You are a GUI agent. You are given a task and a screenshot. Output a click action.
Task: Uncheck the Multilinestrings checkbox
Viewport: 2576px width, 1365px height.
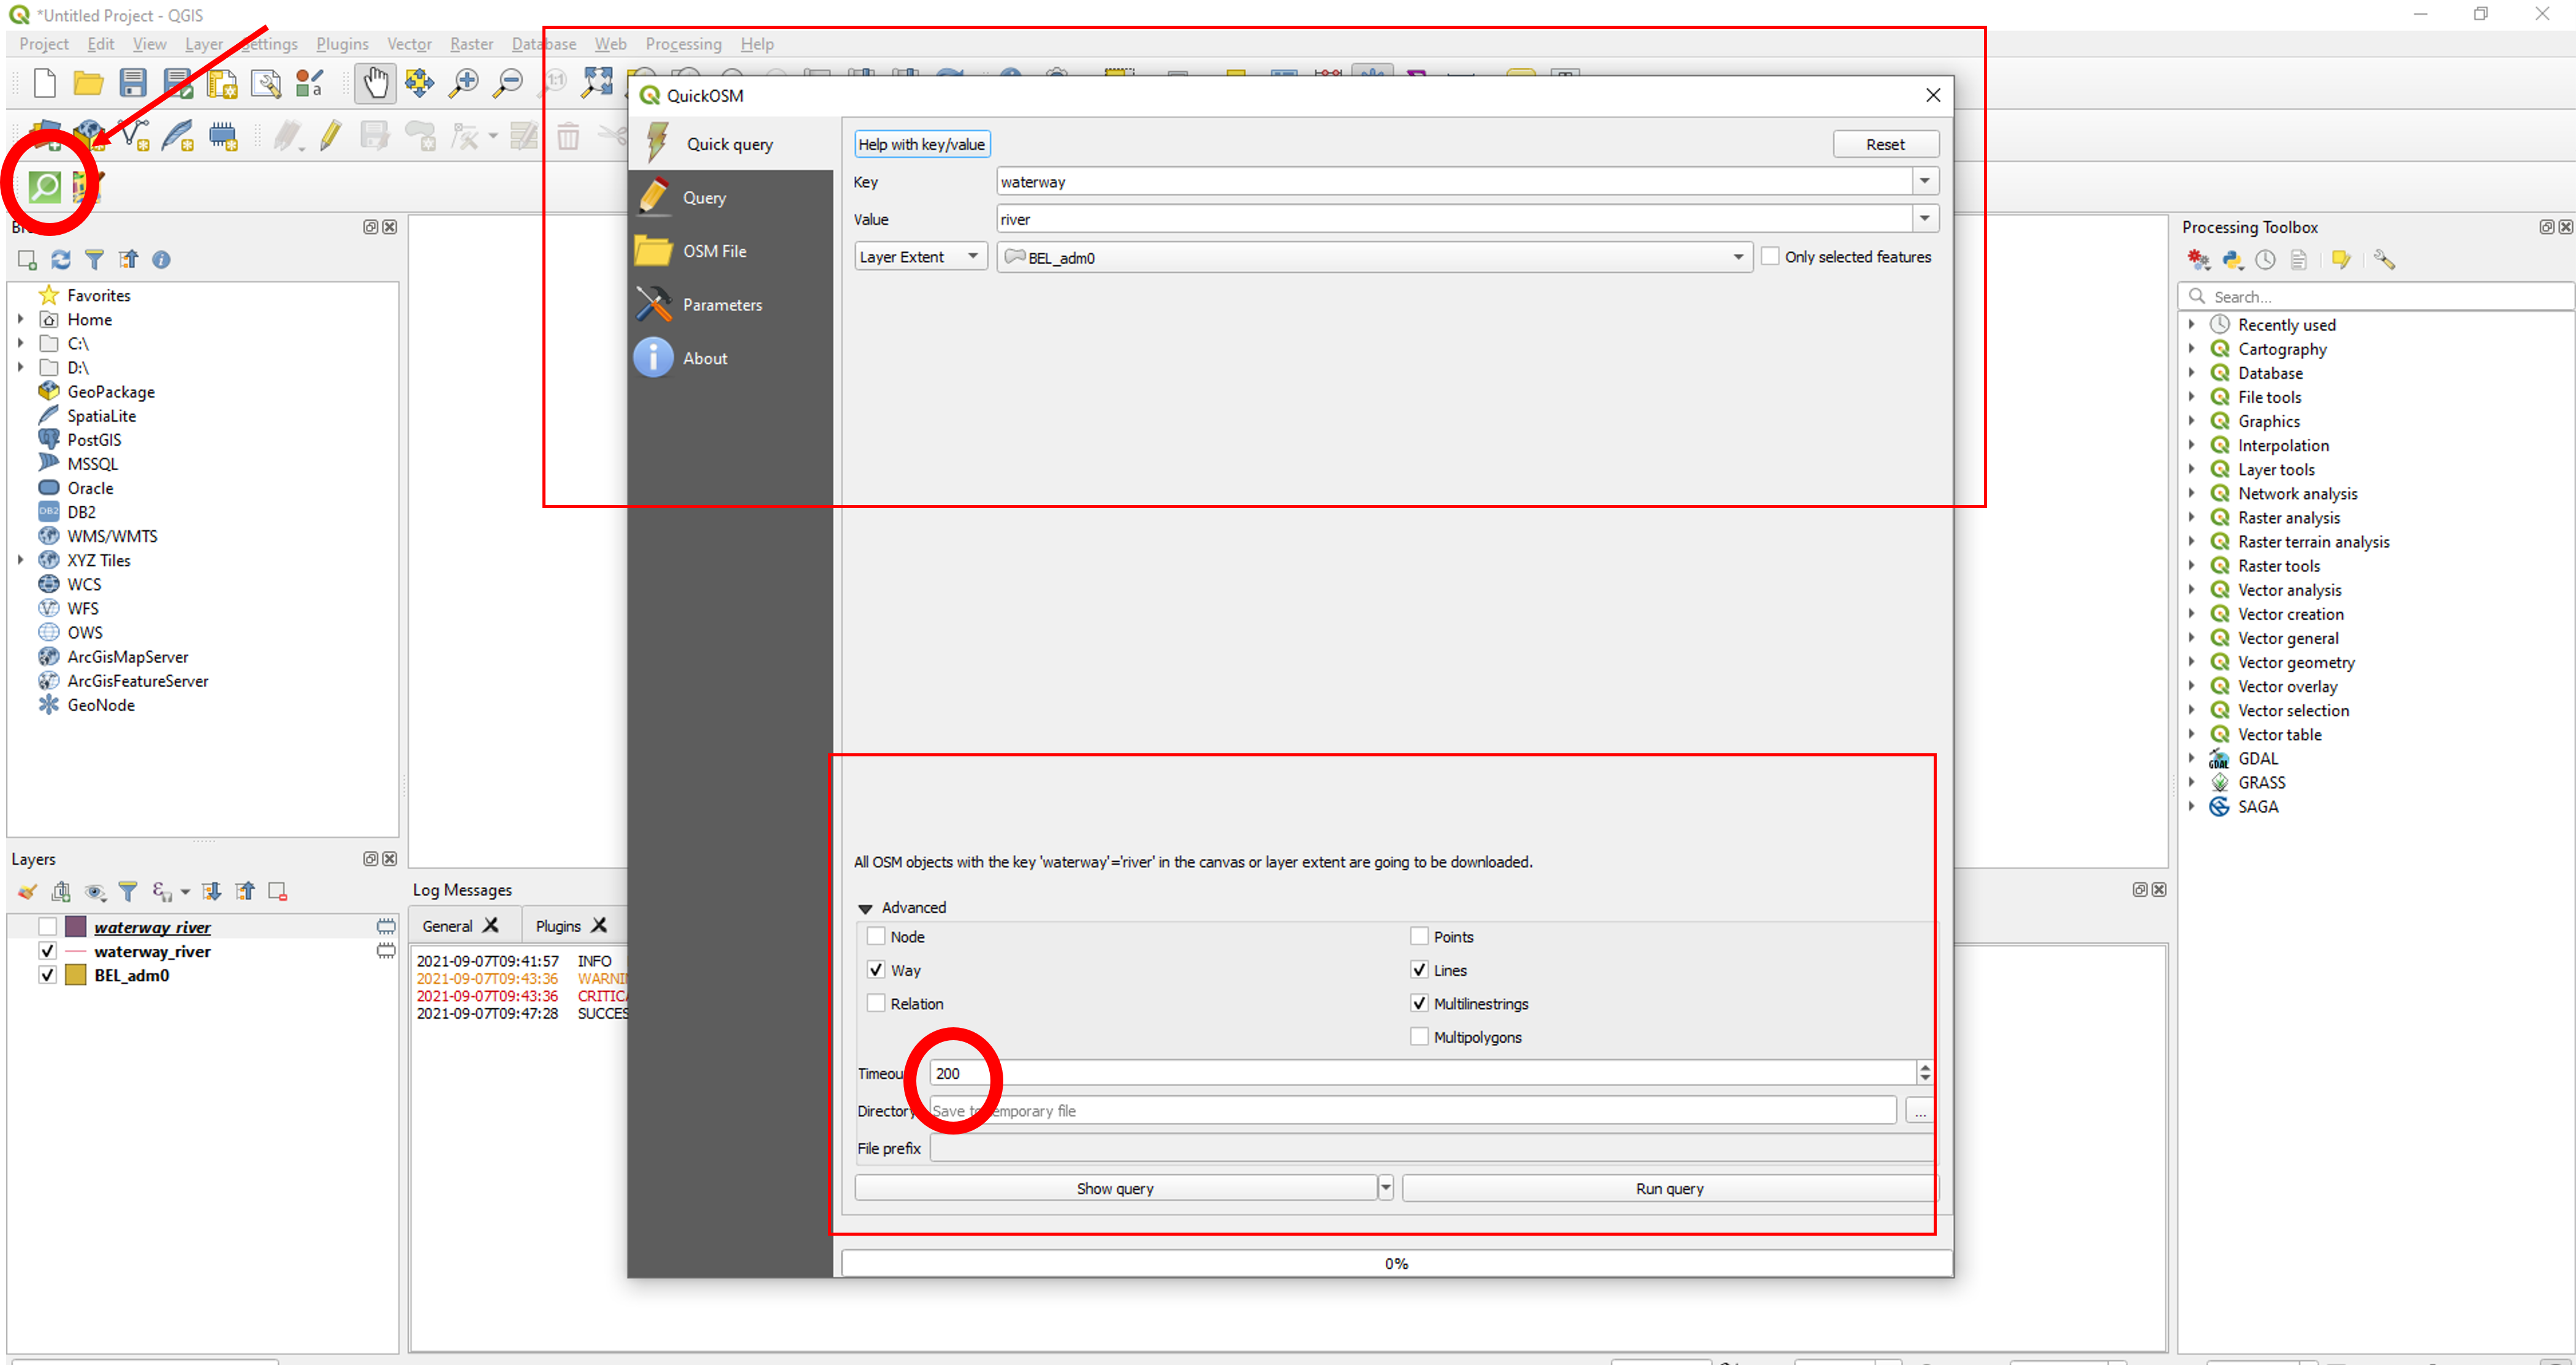pyautogui.click(x=1419, y=1003)
